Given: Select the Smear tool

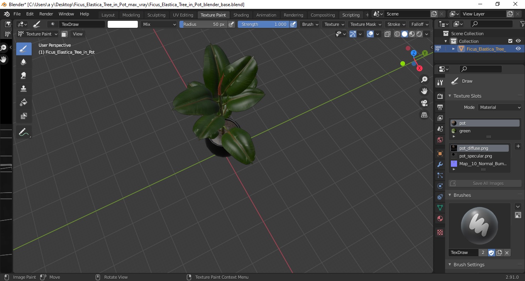Looking at the screenshot, I should (x=24, y=75).
